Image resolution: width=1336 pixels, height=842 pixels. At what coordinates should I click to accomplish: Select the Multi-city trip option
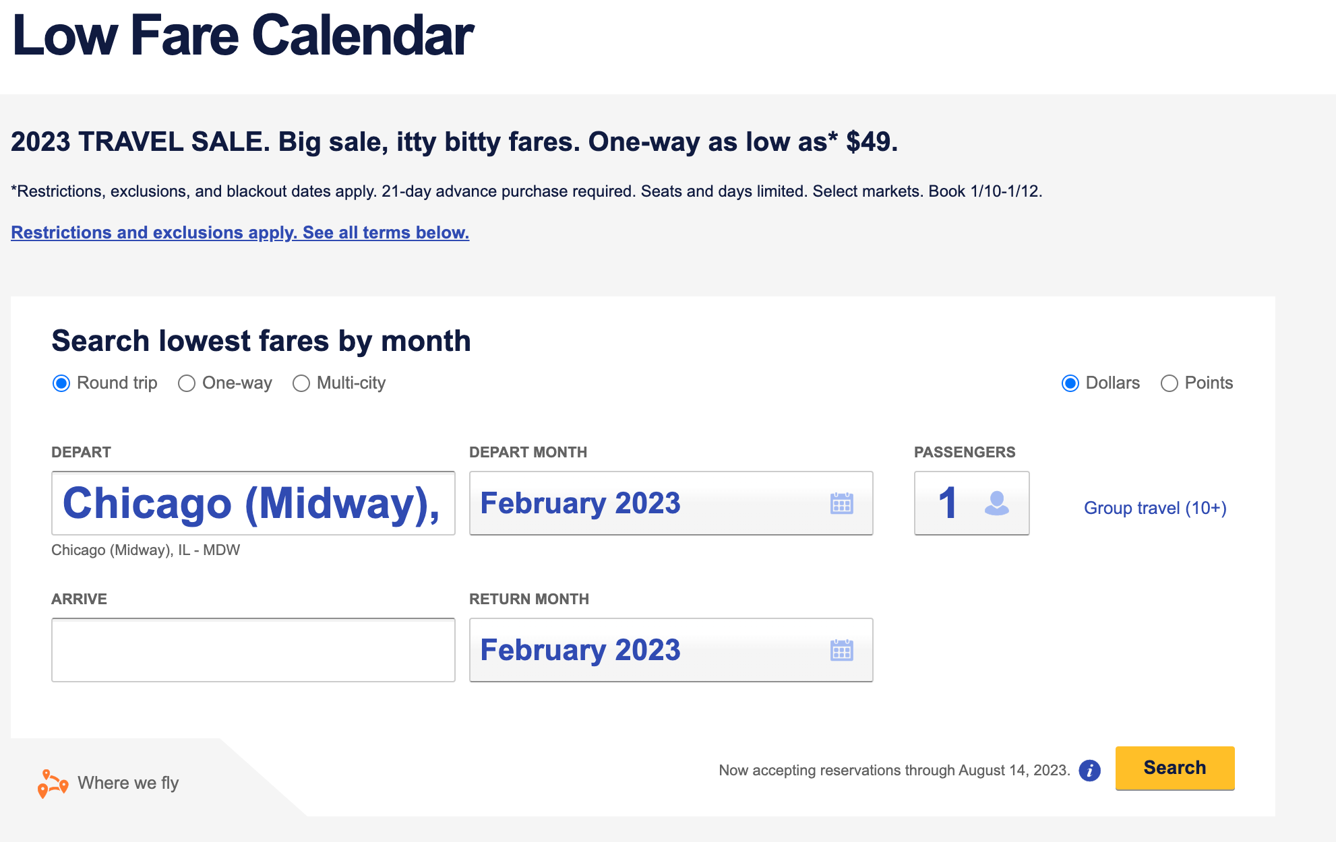click(x=301, y=382)
